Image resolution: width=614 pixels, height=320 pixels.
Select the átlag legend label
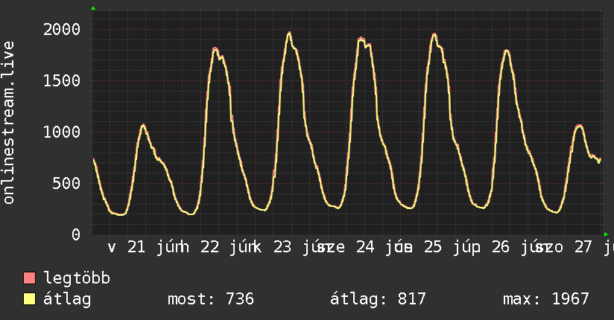[x=67, y=299]
